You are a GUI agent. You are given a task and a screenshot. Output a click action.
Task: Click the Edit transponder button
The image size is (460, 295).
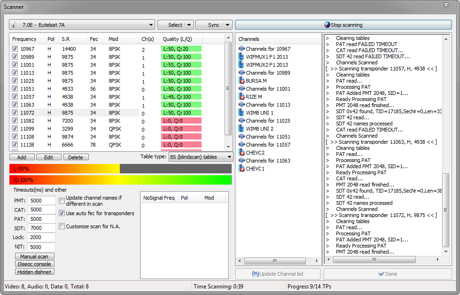click(x=49, y=157)
